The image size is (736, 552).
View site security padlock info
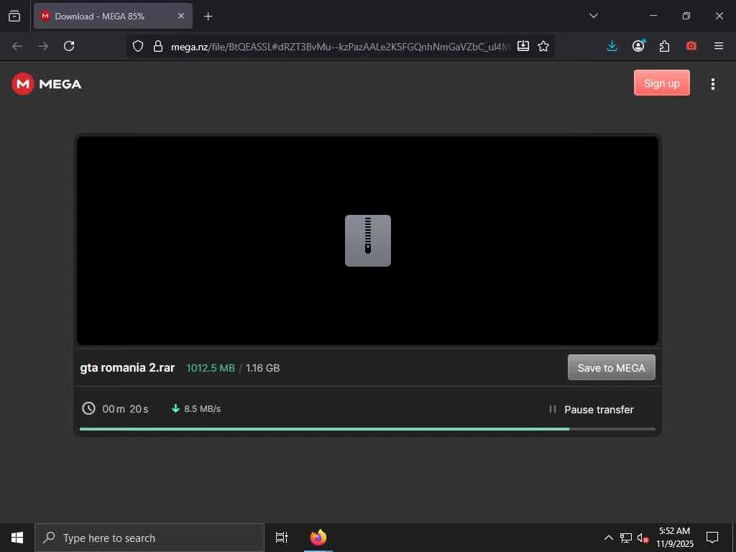pyautogui.click(x=158, y=46)
